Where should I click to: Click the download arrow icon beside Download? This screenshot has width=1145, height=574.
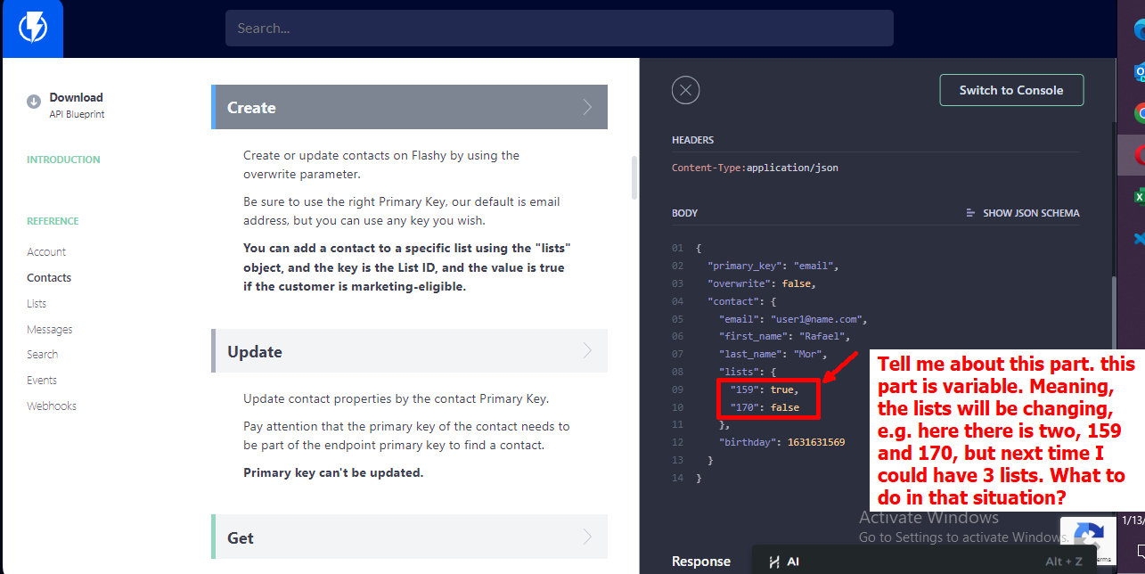pos(33,101)
